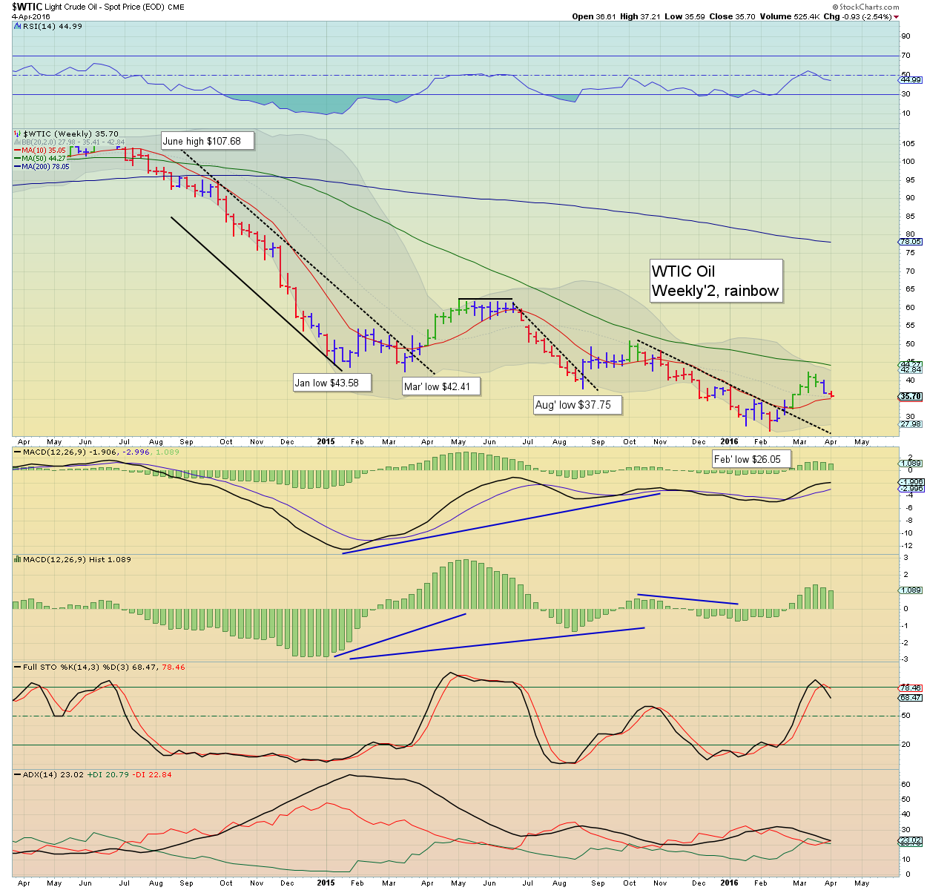Click the Open 36.61 value in header
Image resolution: width=927 pixels, height=890 pixels.
(593, 16)
